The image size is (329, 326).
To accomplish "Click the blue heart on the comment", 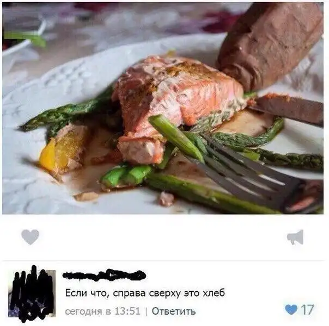I will click(291, 310).
